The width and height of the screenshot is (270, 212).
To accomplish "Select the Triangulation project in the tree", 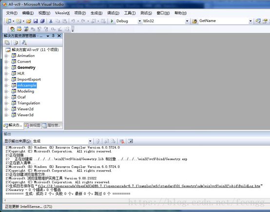I will (x=29, y=103).
